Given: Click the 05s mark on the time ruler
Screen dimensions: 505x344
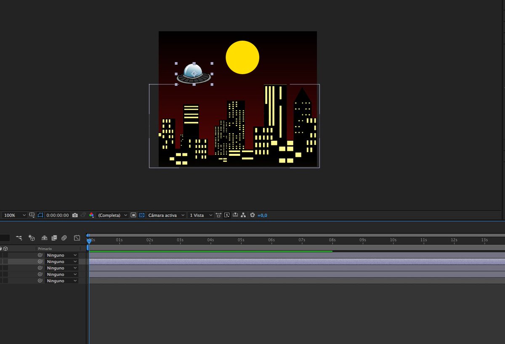Looking at the screenshot, I should click(241, 240).
